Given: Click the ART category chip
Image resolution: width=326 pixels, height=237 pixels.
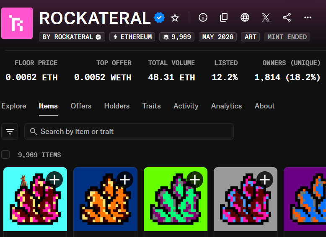Looking at the screenshot, I should 250,37.
